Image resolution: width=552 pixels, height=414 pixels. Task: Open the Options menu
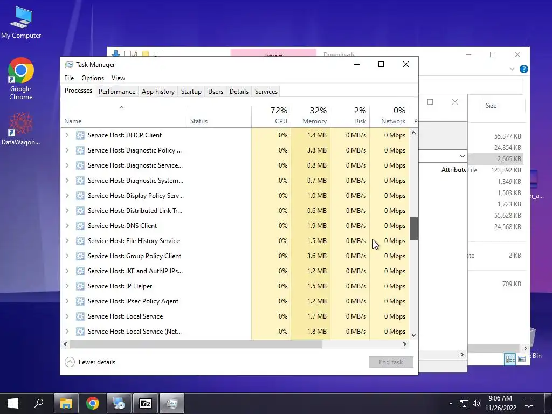coord(93,78)
